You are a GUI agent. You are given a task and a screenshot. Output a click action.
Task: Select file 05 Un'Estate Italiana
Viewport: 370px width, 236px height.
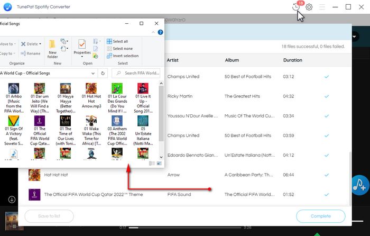click(143, 131)
